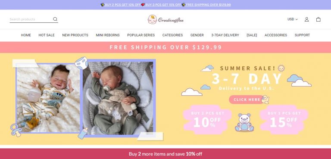Image resolution: width=331 pixels, height=159 pixels.
Task: Open the Mini Reborns section
Action: [x=108, y=35]
